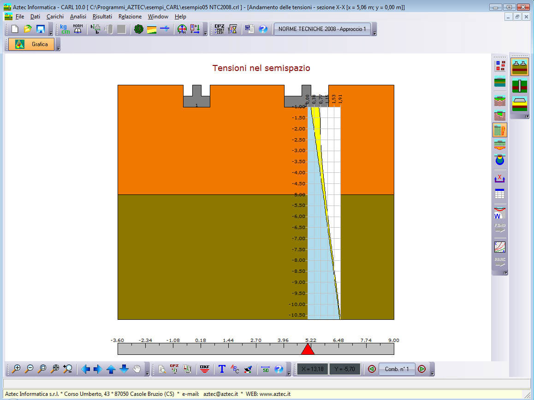534x400 pixels.
Task: Open the Analisi menu
Action: [78, 17]
